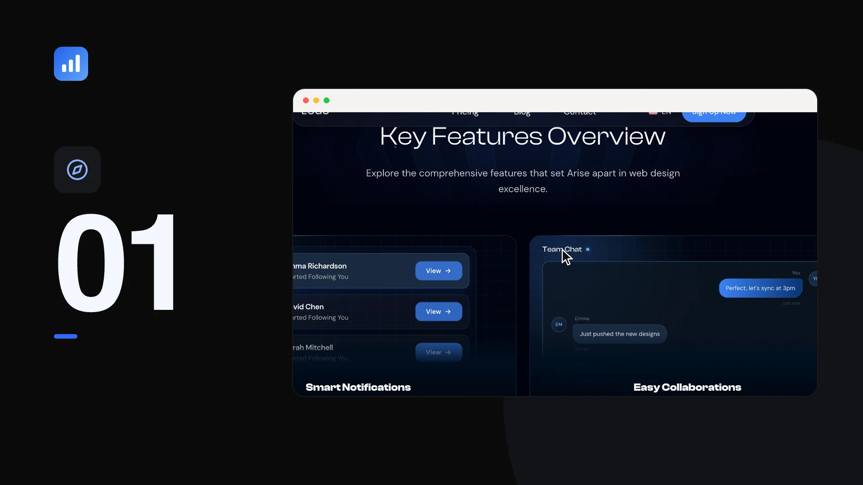This screenshot has height=485, width=863.
Task: Click 'Started Following You' under Richardson
Action: pyautogui.click(x=320, y=277)
